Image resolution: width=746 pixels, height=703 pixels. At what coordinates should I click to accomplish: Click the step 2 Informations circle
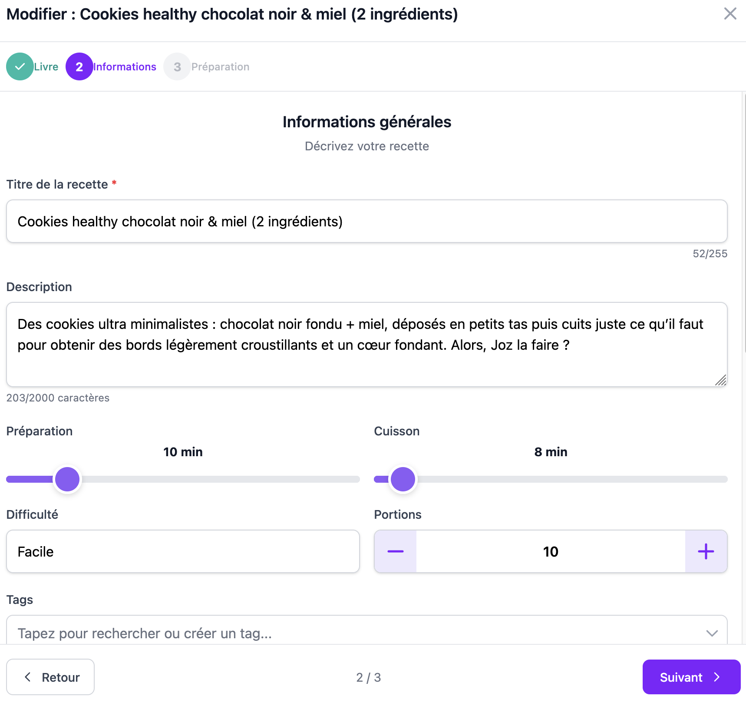point(79,66)
